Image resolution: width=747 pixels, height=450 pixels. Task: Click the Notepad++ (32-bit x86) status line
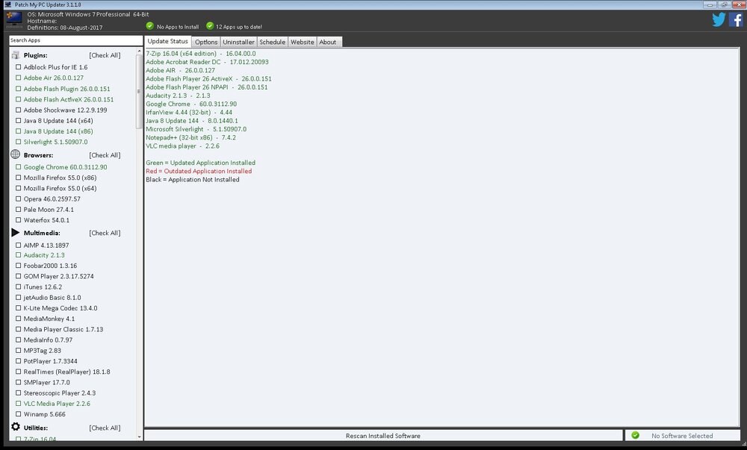[191, 137]
